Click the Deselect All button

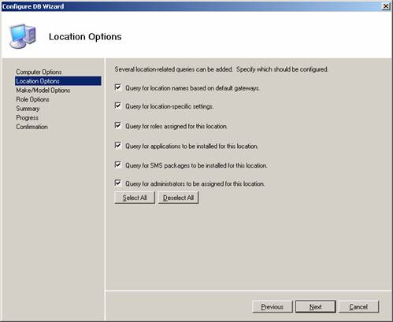tap(178, 198)
